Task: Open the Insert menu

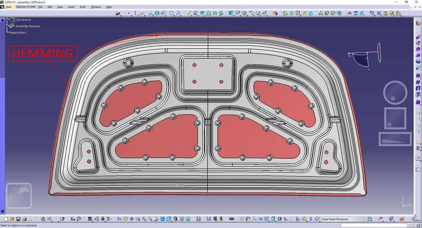Action: pyautogui.click(x=71, y=7)
